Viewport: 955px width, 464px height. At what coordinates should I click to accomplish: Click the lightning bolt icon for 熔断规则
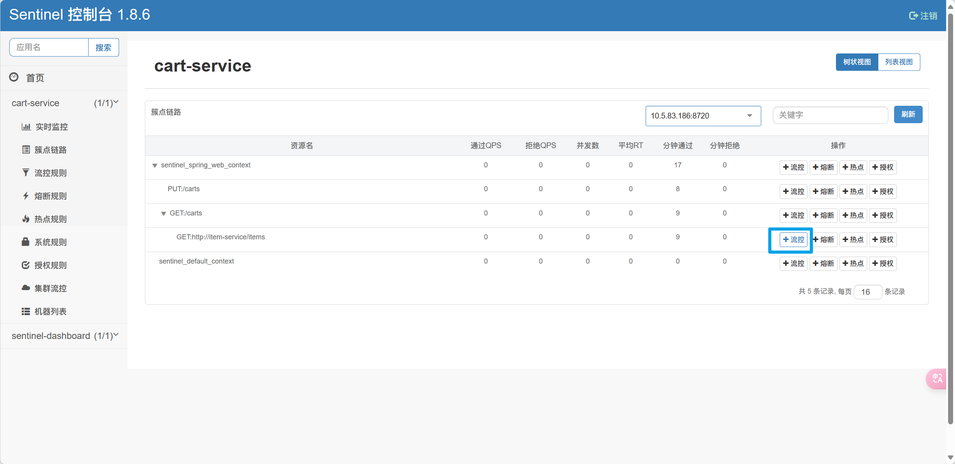point(26,196)
